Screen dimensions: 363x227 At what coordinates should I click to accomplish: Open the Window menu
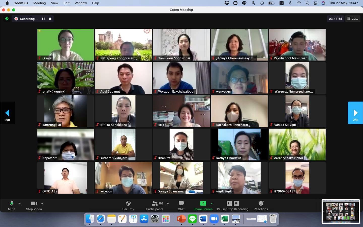(x=81, y=3)
